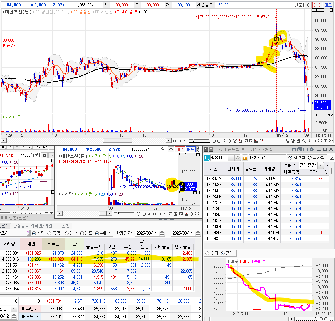This screenshot has width=335, height=321.
Task: Select the crosshair plus tool on the main chart toolbar
Action: click(x=267, y=141)
